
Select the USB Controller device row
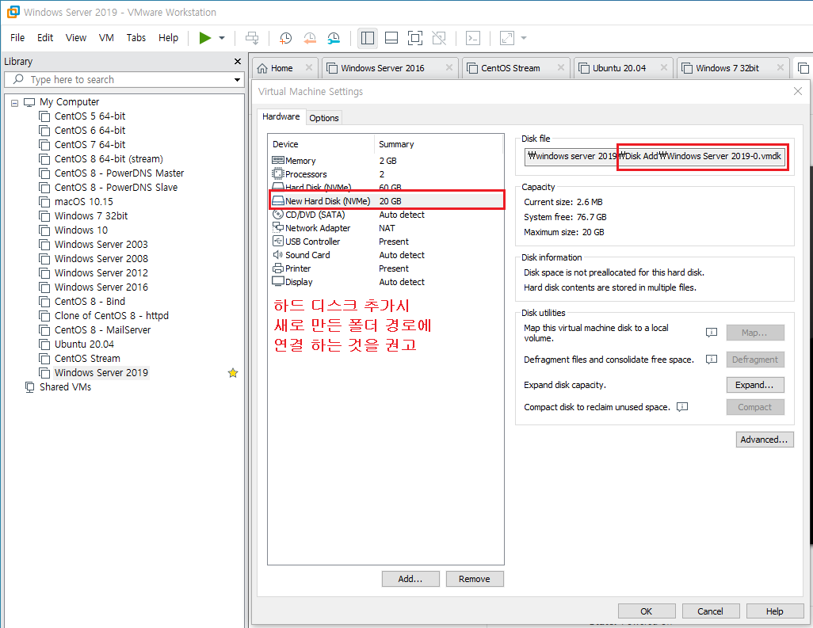point(387,242)
